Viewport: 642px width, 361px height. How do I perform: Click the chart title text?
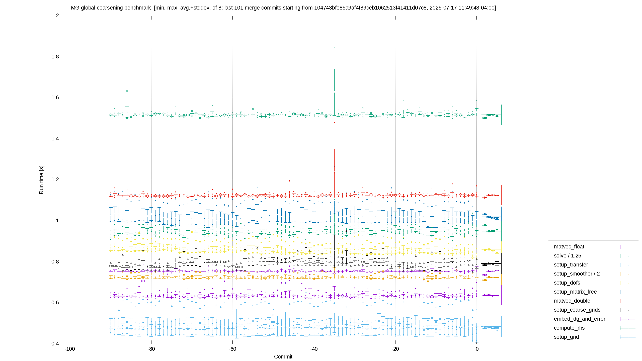click(x=283, y=8)
